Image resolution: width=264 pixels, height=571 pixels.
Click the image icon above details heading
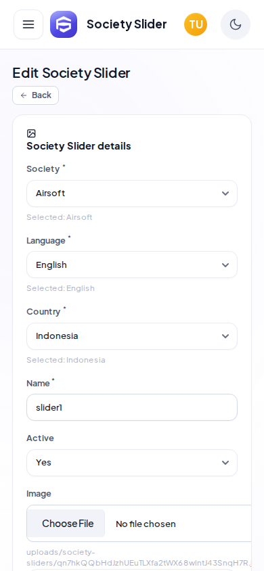point(31,134)
